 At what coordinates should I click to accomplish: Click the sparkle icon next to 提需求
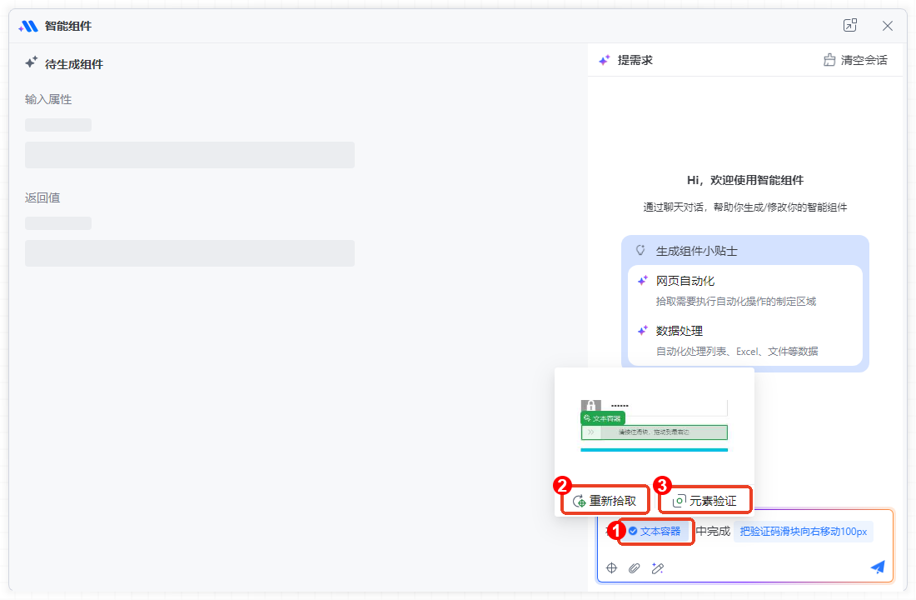605,60
